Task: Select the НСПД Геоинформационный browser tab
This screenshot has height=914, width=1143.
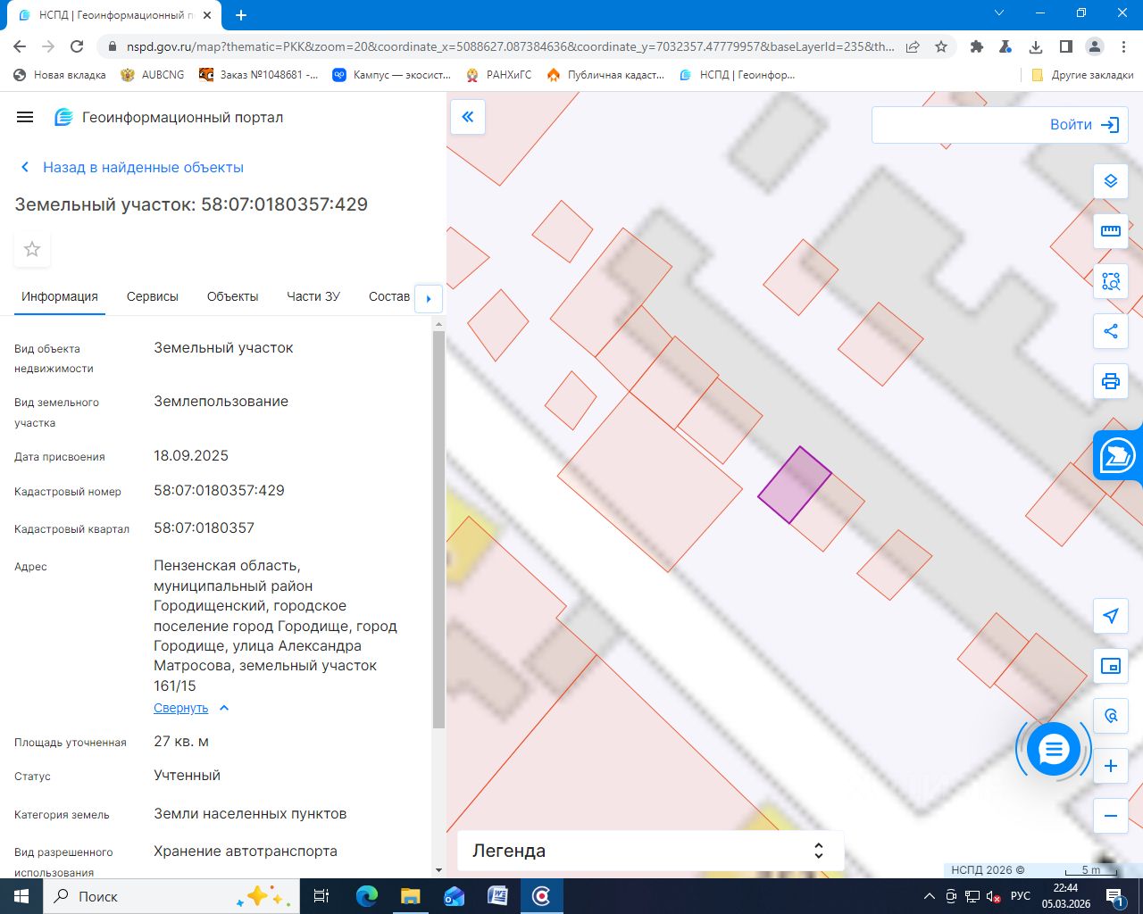Action: point(116,15)
